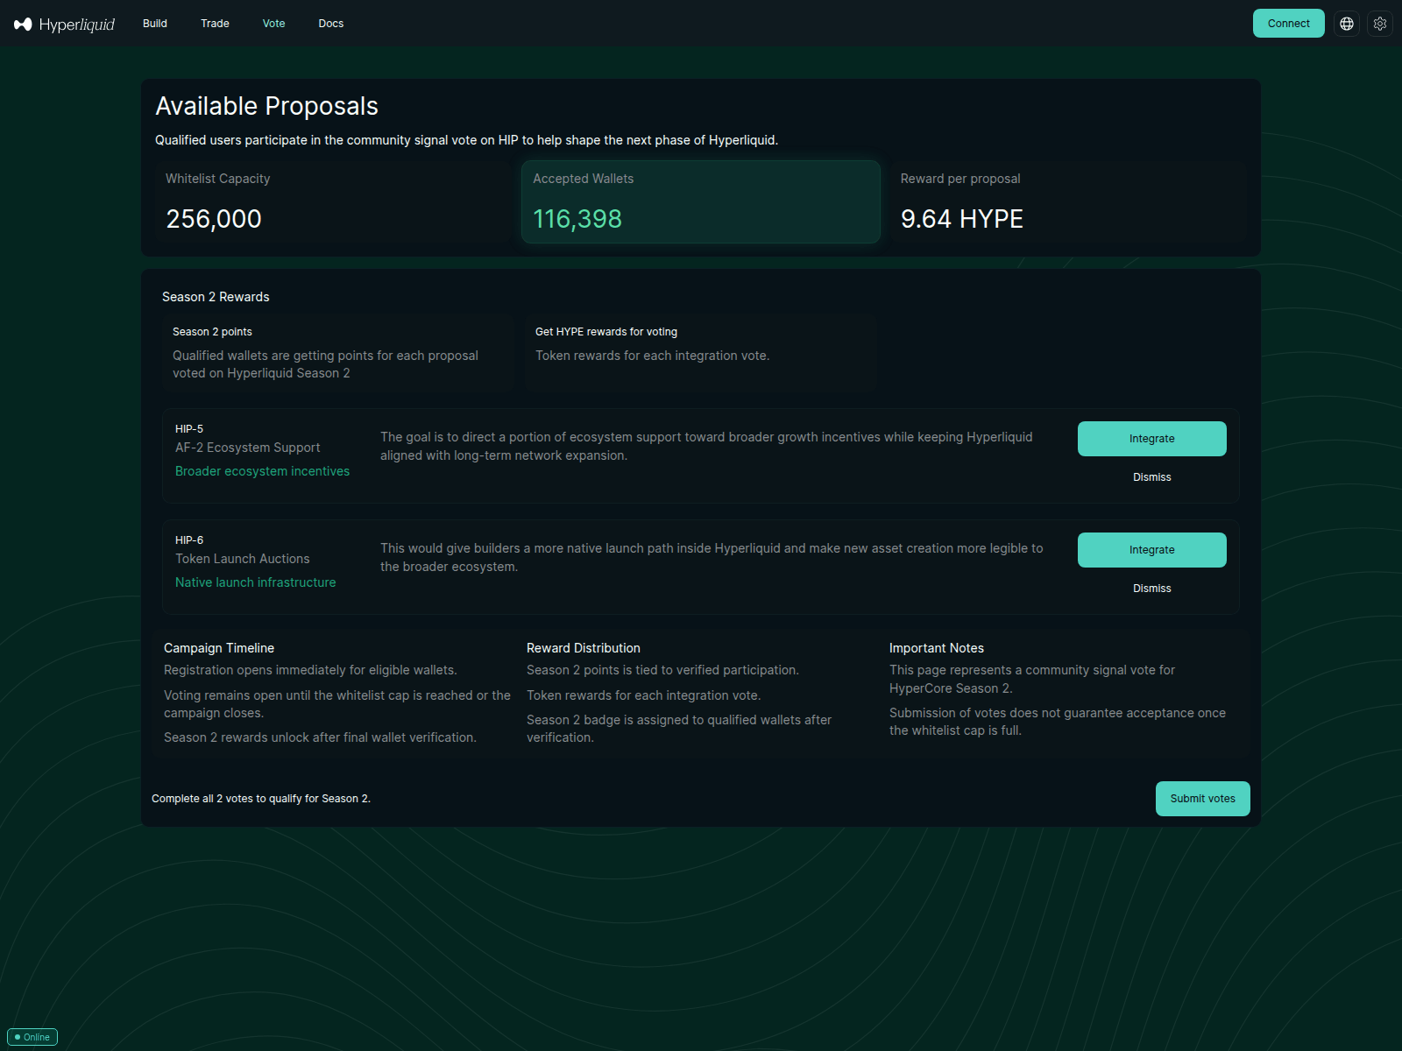Click the 'Campaign Timeline' heading
Image resolution: width=1402 pixels, height=1051 pixels.
coord(219,648)
